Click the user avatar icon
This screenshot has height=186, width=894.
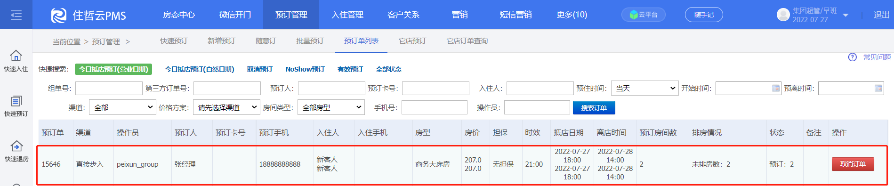(x=783, y=15)
